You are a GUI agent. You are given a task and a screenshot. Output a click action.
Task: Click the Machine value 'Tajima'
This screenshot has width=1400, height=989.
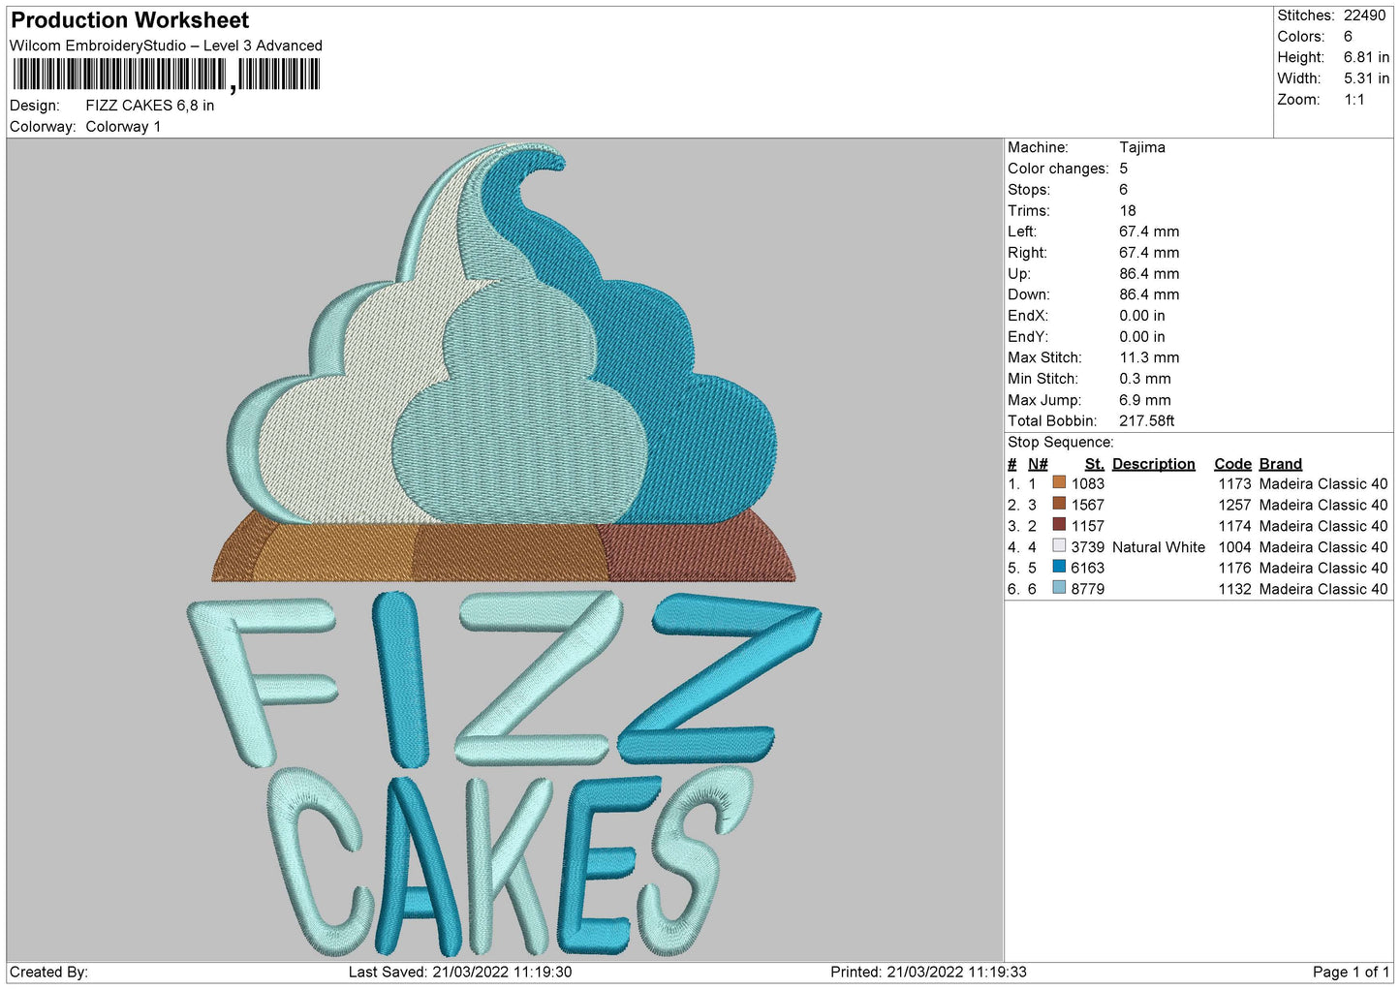(x=1142, y=147)
